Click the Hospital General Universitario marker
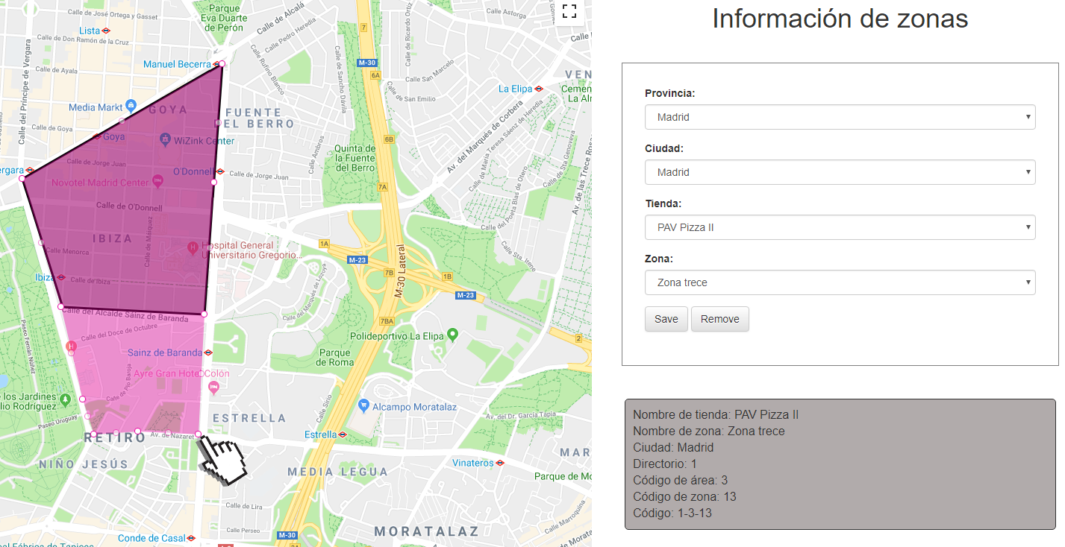The width and height of the screenshot is (1065, 547). tap(193, 247)
